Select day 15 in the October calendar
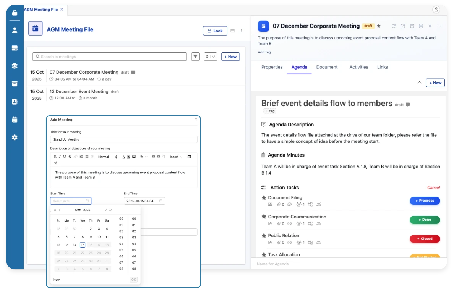Viewport: 454px width, 288px height. [83, 245]
